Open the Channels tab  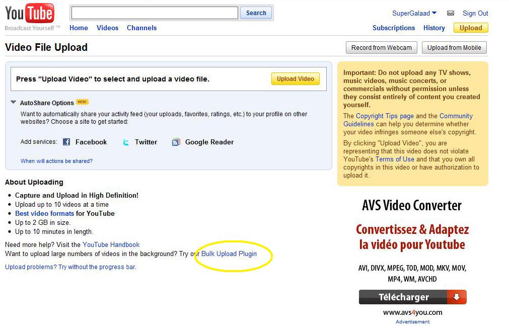click(141, 28)
